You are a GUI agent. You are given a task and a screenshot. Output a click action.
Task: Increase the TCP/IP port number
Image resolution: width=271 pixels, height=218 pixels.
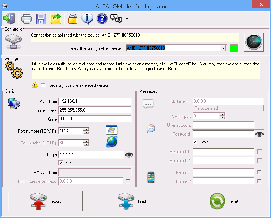86,129
